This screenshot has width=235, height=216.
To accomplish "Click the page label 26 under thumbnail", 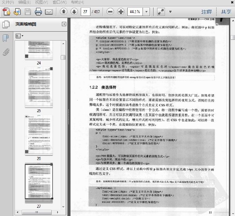I will (x=39, y=159).
